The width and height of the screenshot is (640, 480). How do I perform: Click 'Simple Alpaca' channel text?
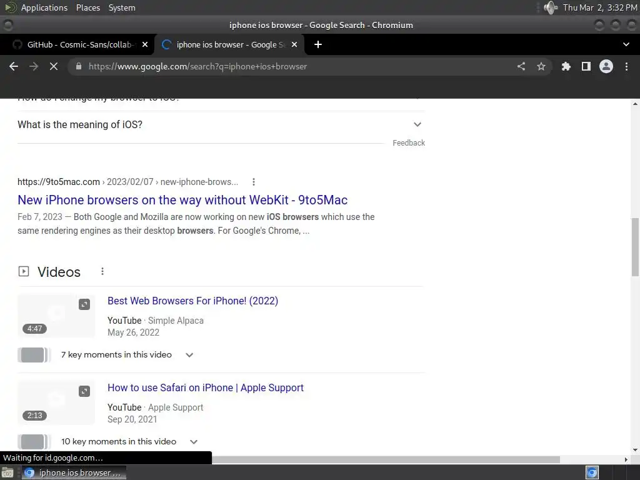176,321
